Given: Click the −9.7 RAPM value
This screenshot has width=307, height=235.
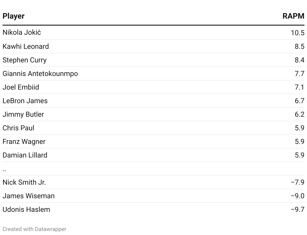Looking at the screenshot, I should (x=298, y=210).
